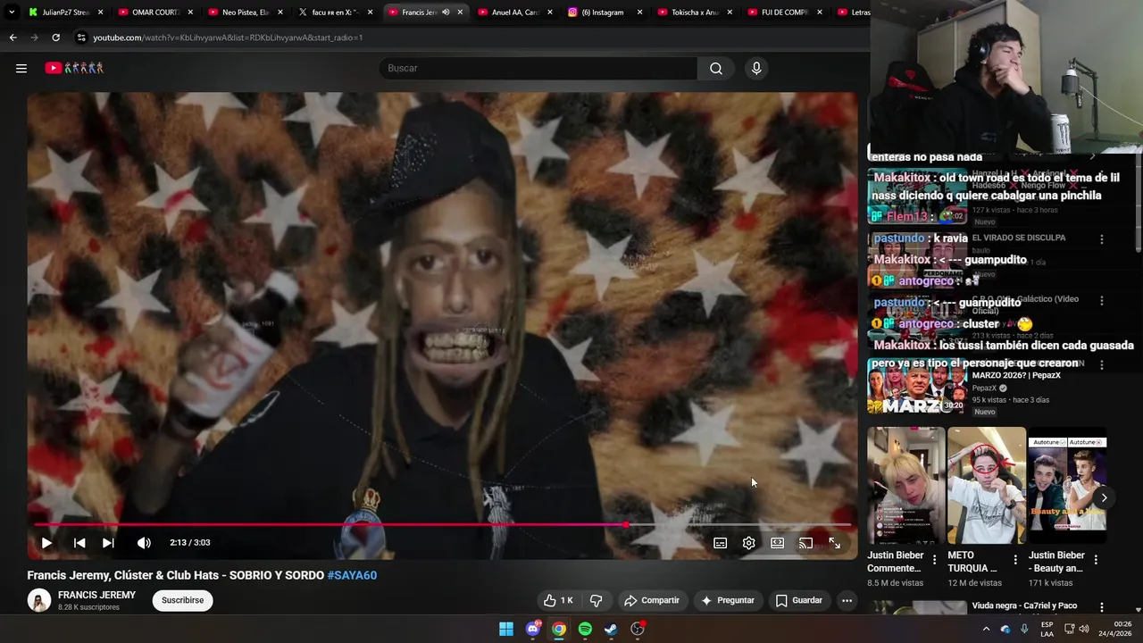Switch to theater mode view
This screenshot has height=643, width=1143.
click(x=778, y=543)
